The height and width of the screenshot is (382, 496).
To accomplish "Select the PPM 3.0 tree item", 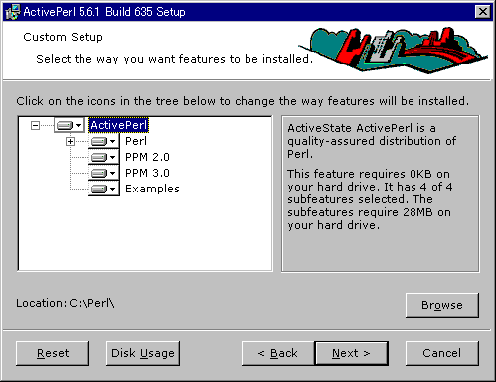I will pos(147,173).
